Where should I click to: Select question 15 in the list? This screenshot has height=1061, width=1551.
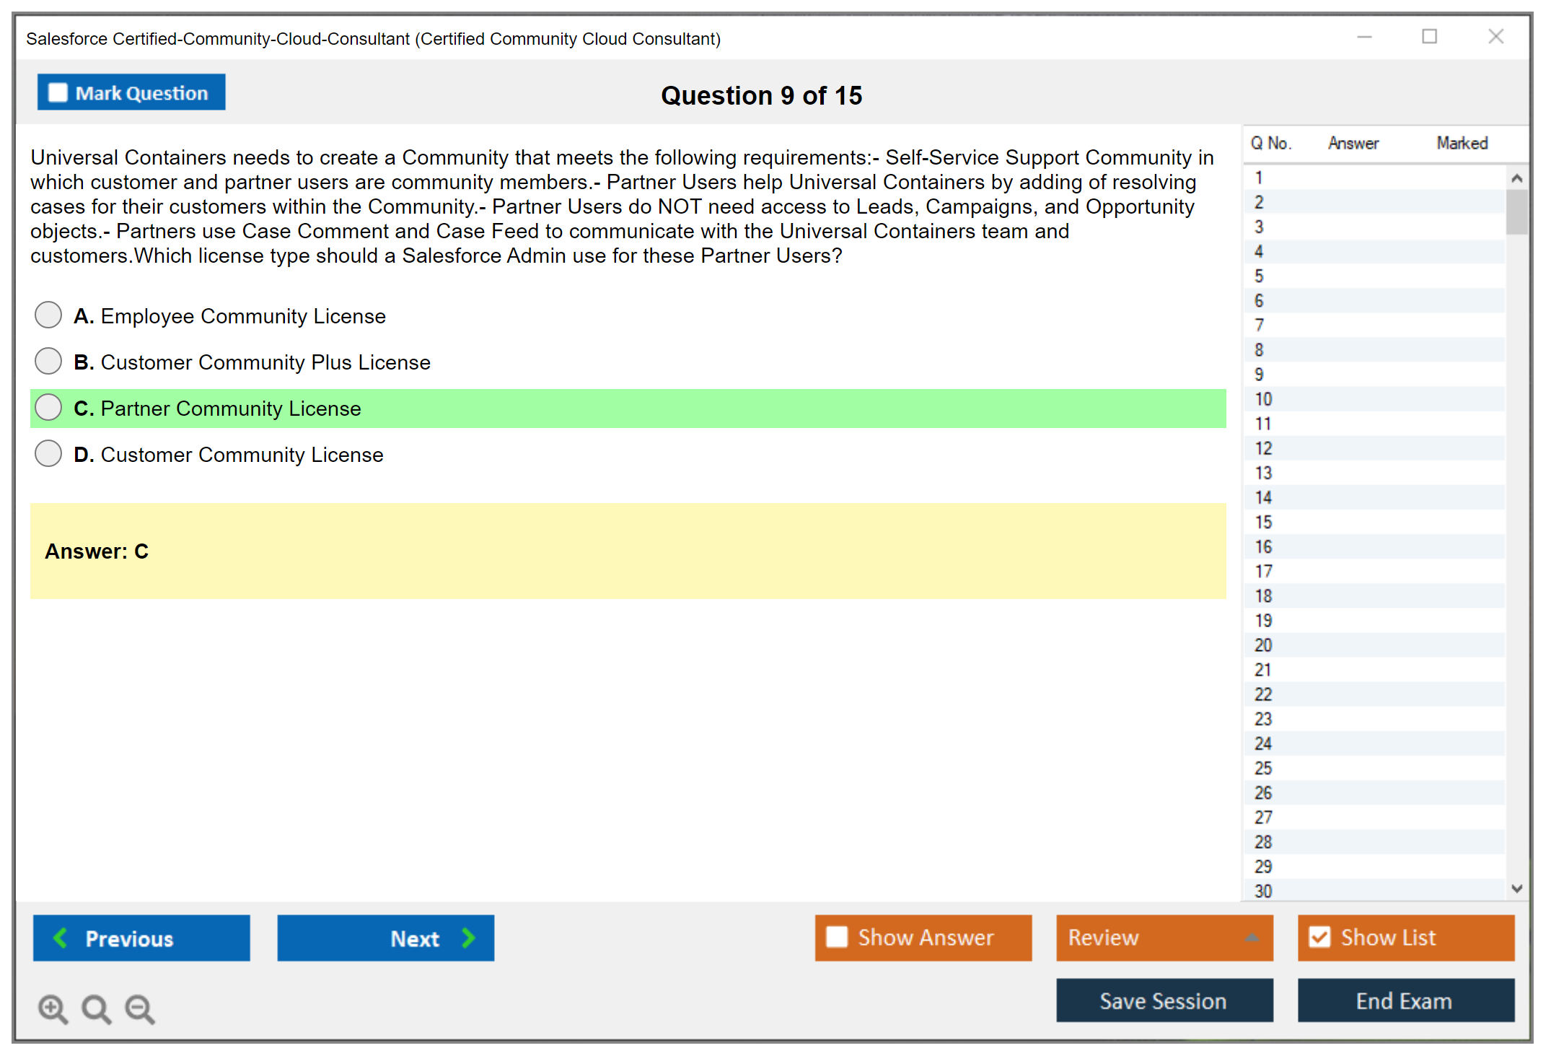click(x=1263, y=522)
